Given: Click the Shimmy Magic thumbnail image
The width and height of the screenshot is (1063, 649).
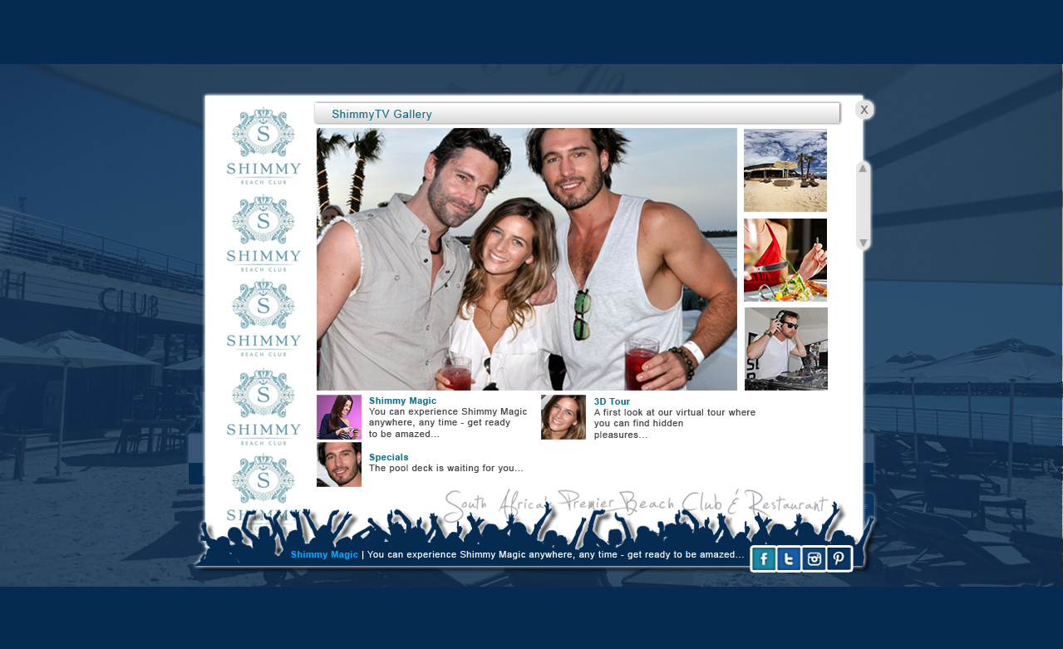Looking at the screenshot, I should click(339, 417).
